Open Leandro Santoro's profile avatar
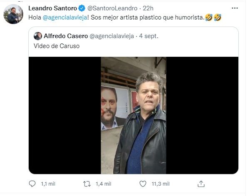 click(x=13, y=14)
